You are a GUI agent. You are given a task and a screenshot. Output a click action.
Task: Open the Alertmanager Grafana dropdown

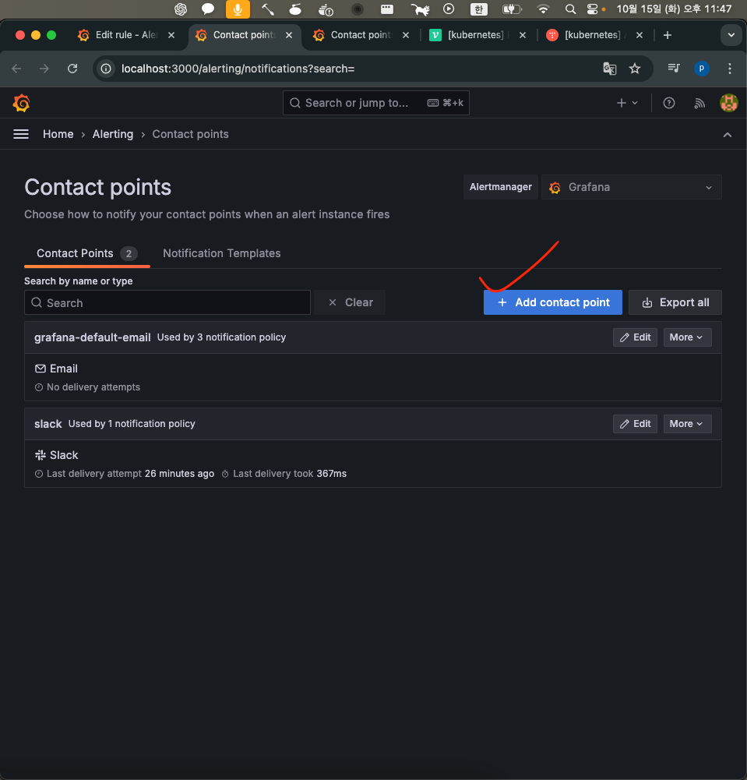pos(631,187)
